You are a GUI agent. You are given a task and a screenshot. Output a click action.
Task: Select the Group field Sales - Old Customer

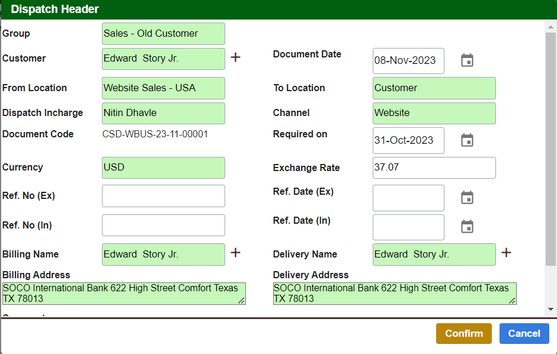163,34
